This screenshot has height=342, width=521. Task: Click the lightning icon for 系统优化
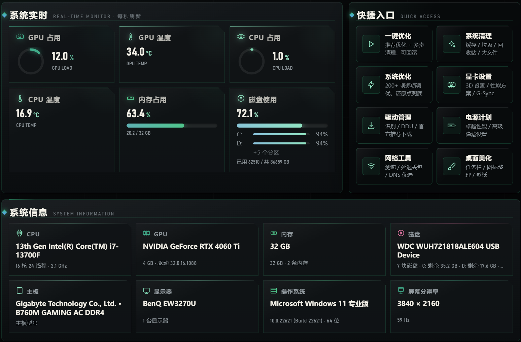click(371, 85)
